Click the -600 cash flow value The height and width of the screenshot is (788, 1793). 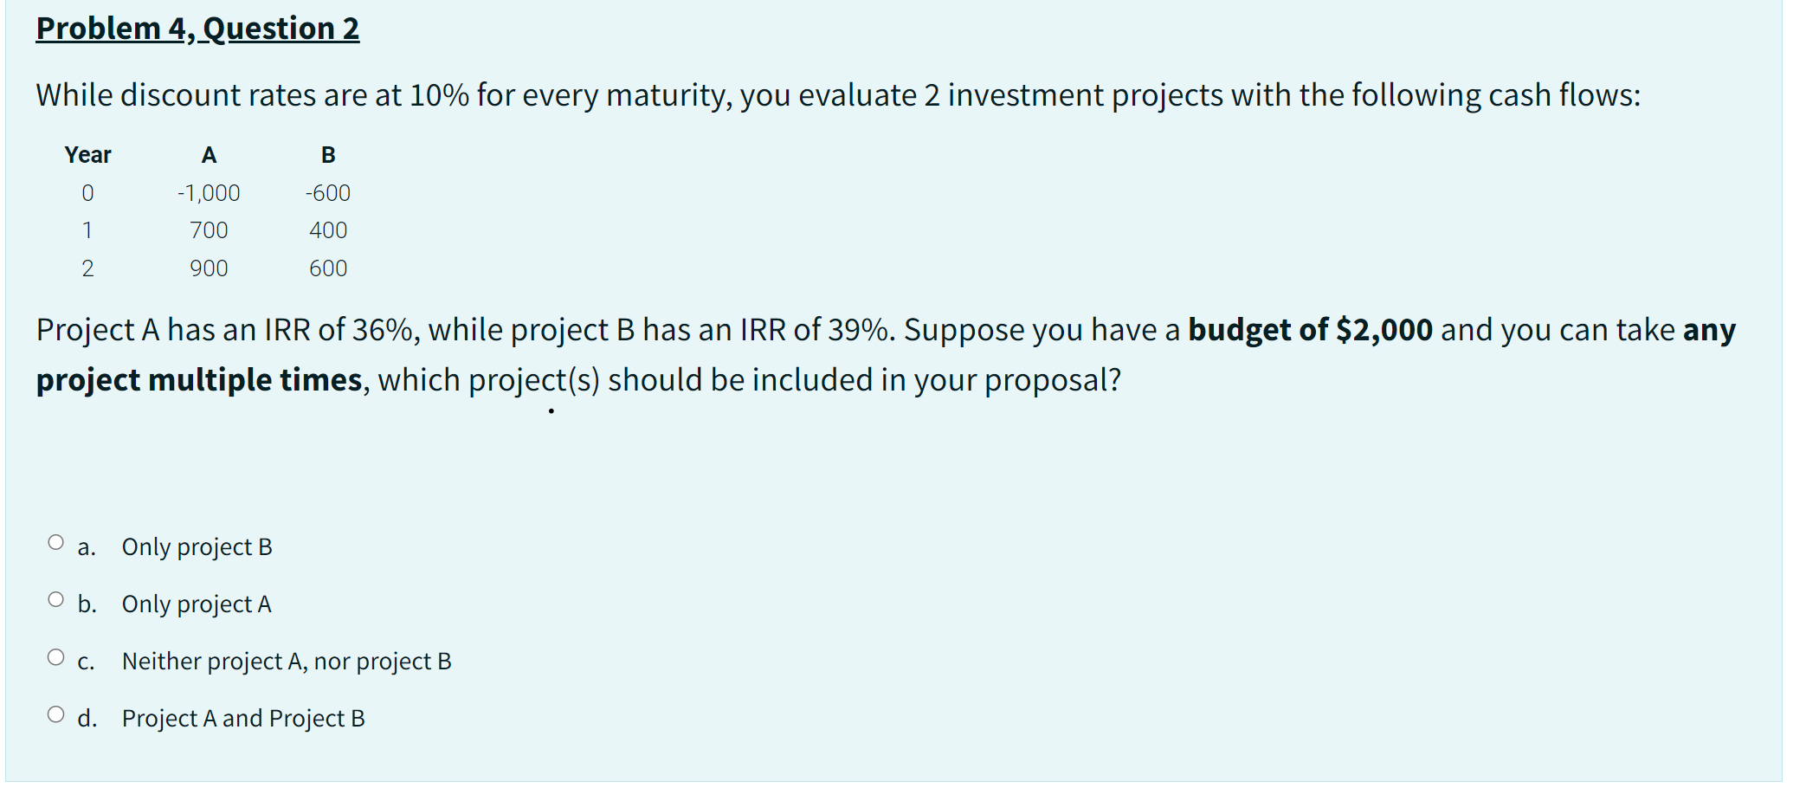tap(328, 192)
